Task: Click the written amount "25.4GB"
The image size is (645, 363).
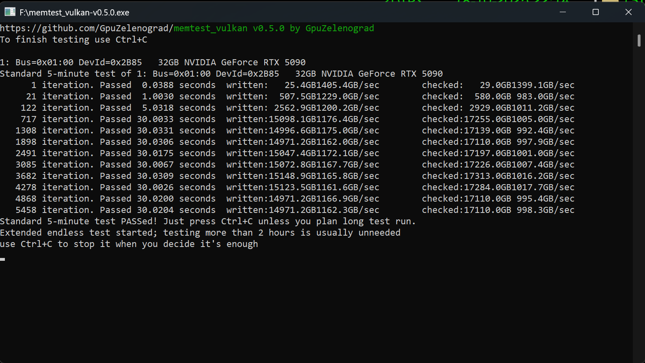Action: tap(300, 85)
